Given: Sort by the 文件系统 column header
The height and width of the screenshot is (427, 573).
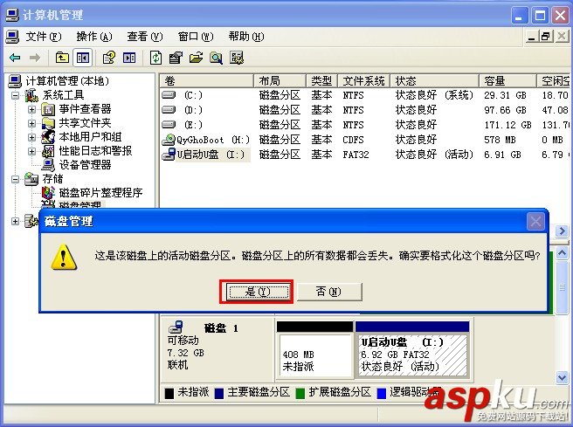Looking at the screenshot, I should (364, 80).
